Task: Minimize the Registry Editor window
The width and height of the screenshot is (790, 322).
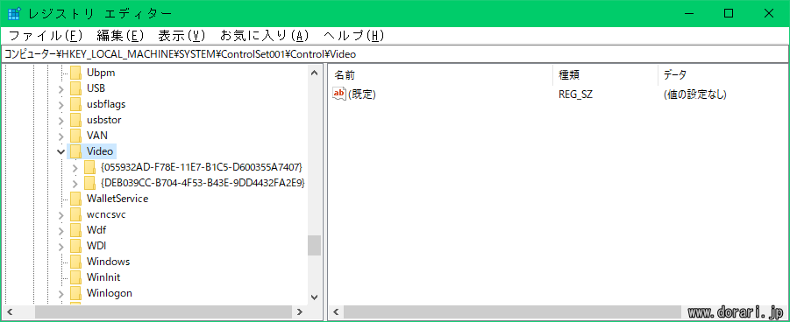Action: pyautogui.click(x=688, y=14)
